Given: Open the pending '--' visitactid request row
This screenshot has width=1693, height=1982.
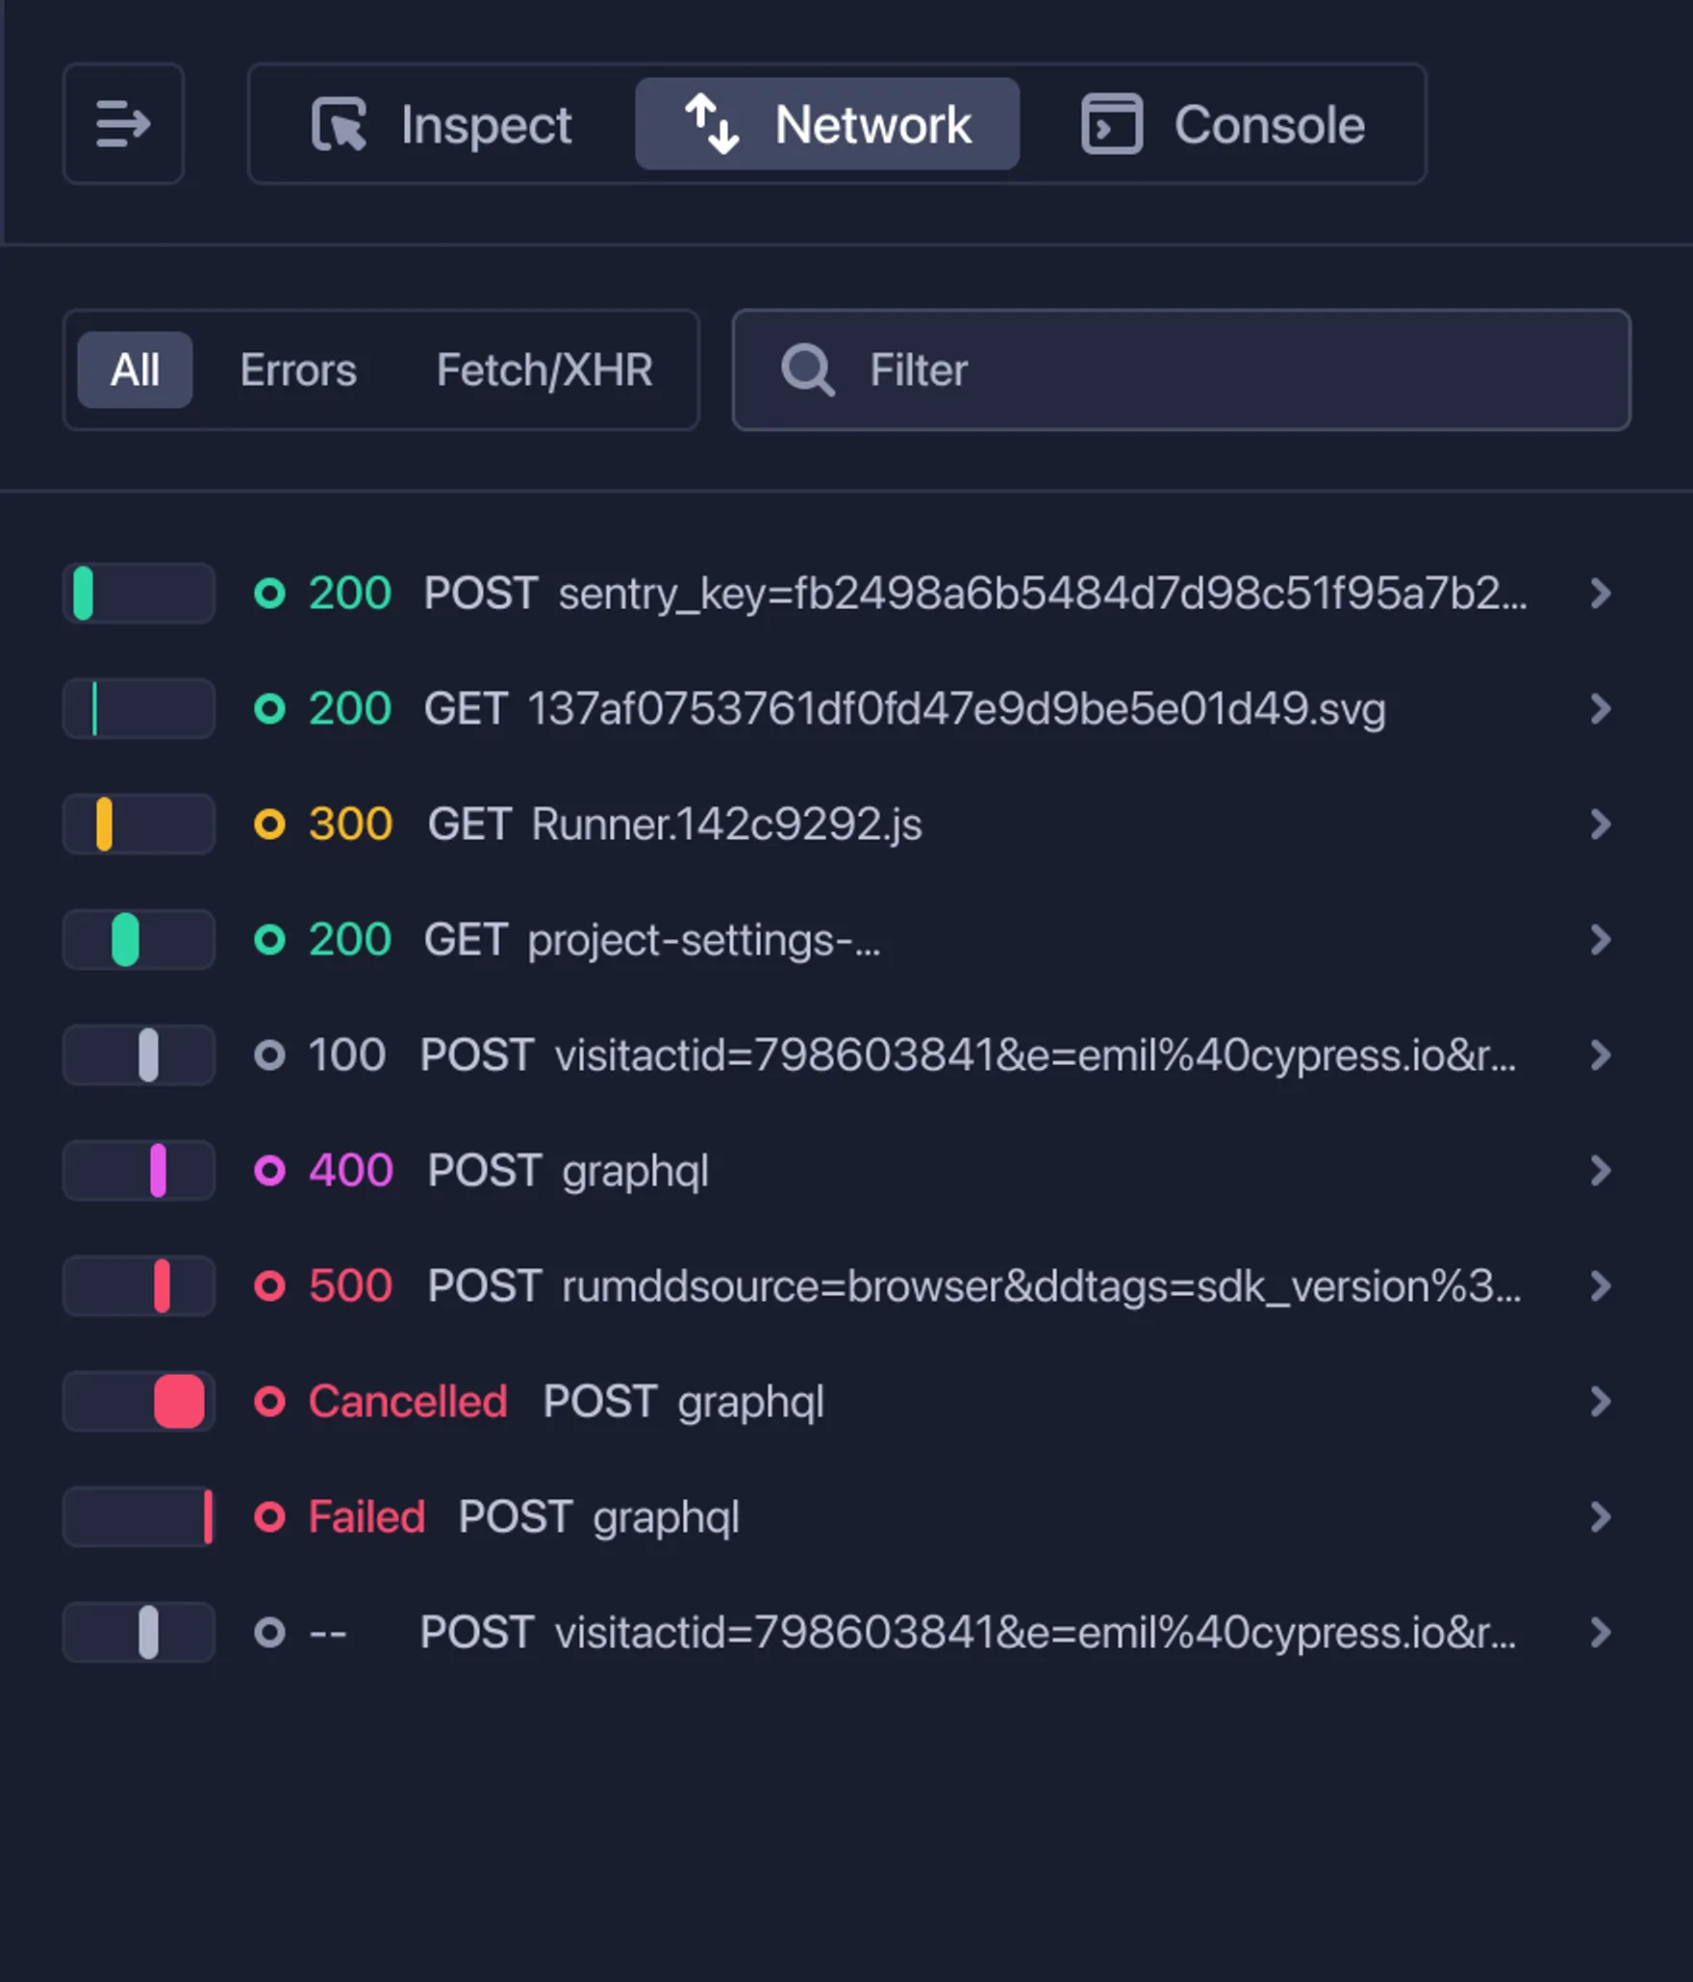Looking at the screenshot, I should coord(967,1633).
